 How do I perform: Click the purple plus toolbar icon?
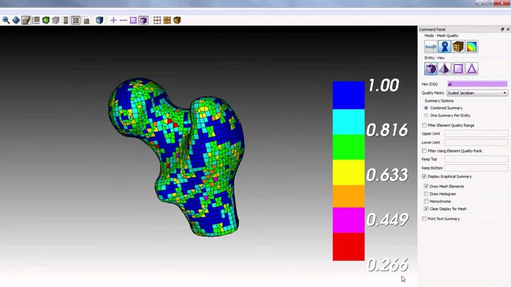click(113, 20)
